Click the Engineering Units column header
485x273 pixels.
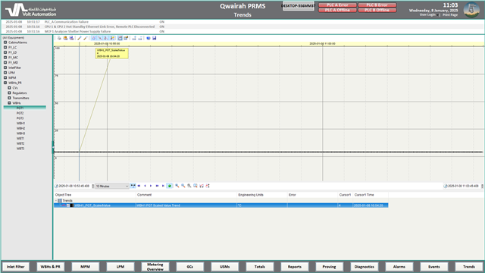point(251,195)
